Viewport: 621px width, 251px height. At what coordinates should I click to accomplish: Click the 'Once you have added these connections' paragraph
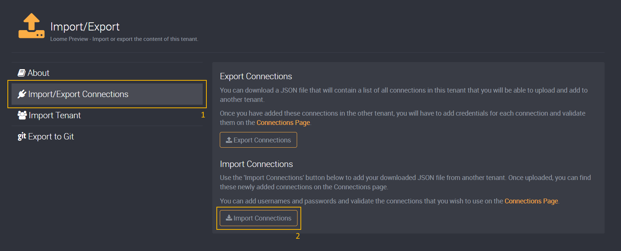click(x=403, y=118)
